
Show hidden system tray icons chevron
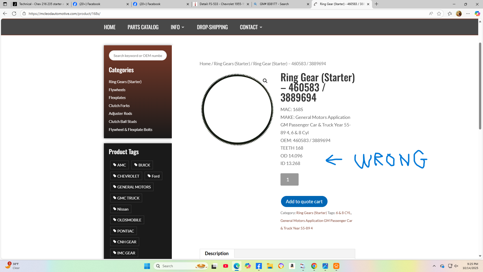[x=434, y=266]
